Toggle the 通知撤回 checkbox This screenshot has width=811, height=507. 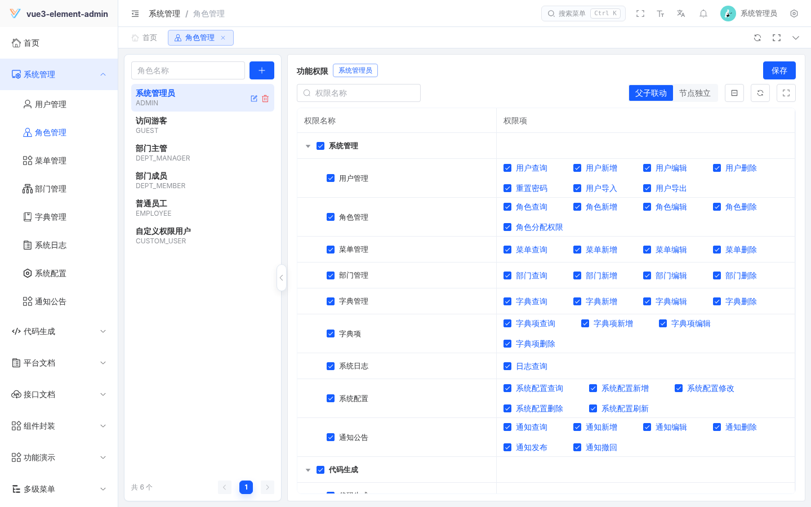pos(577,447)
